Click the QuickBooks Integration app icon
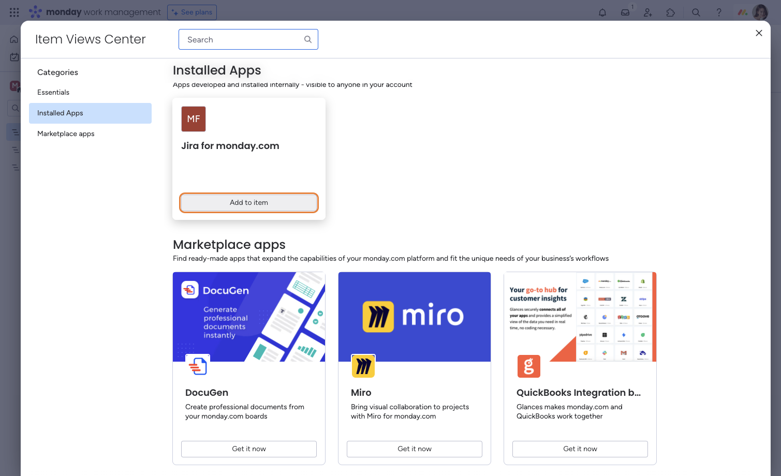 (x=529, y=366)
